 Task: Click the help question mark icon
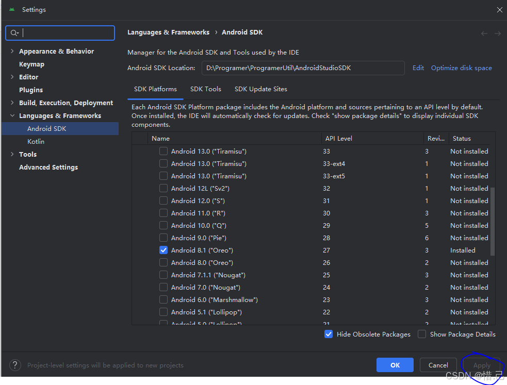tap(15, 365)
